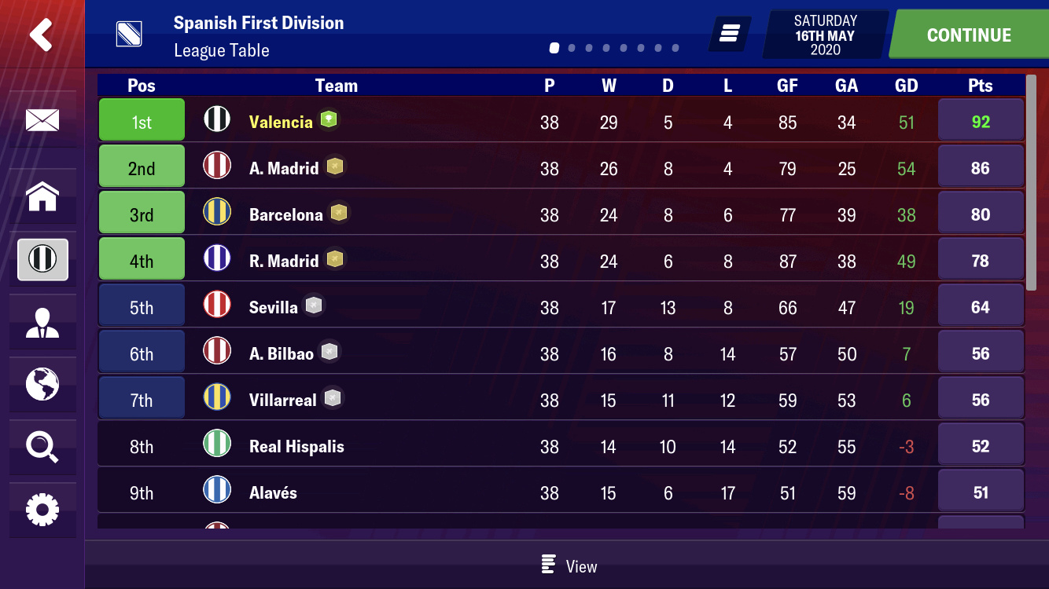Click the Pts column header
Screen dimensions: 1049x589
tap(980, 86)
